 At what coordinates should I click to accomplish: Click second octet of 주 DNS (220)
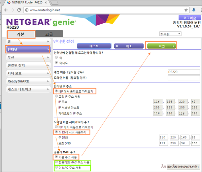click(x=174, y=137)
